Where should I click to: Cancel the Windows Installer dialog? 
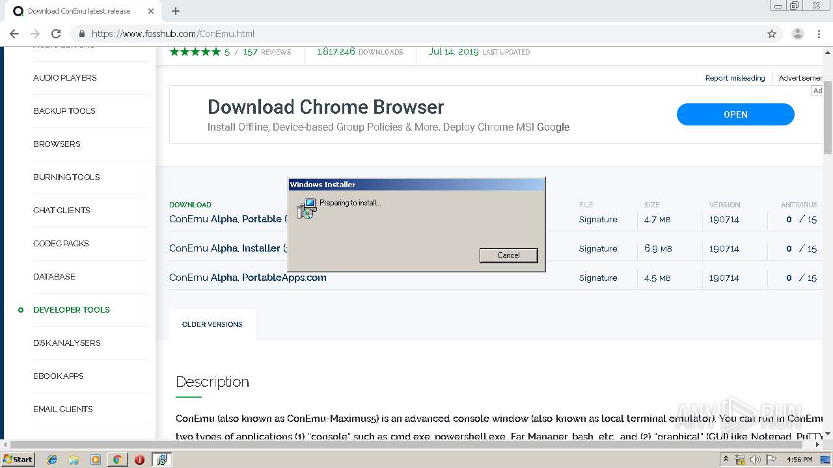click(x=508, y=255)
